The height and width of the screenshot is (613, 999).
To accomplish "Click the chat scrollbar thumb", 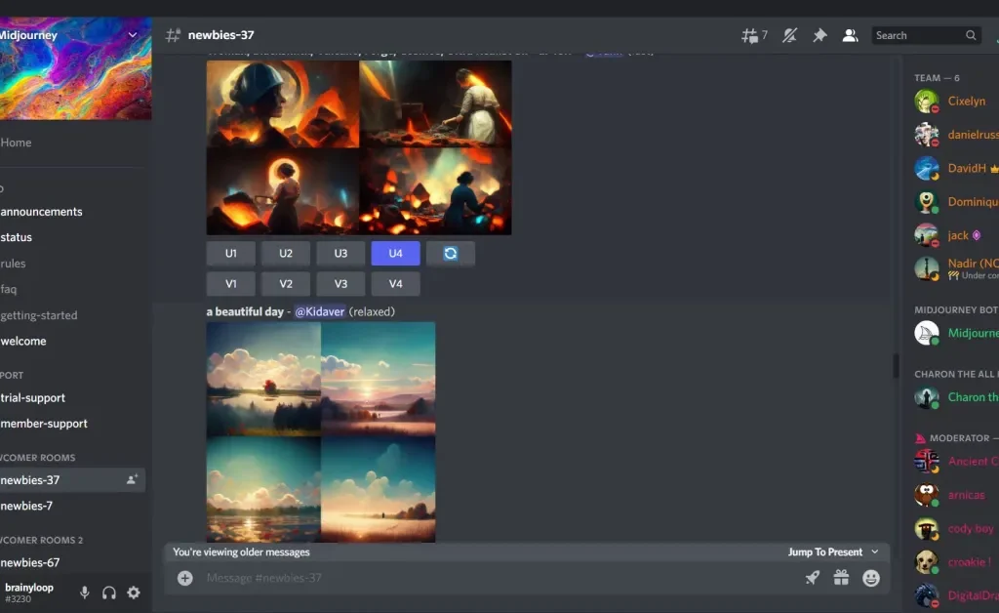I will coord(896,366).
